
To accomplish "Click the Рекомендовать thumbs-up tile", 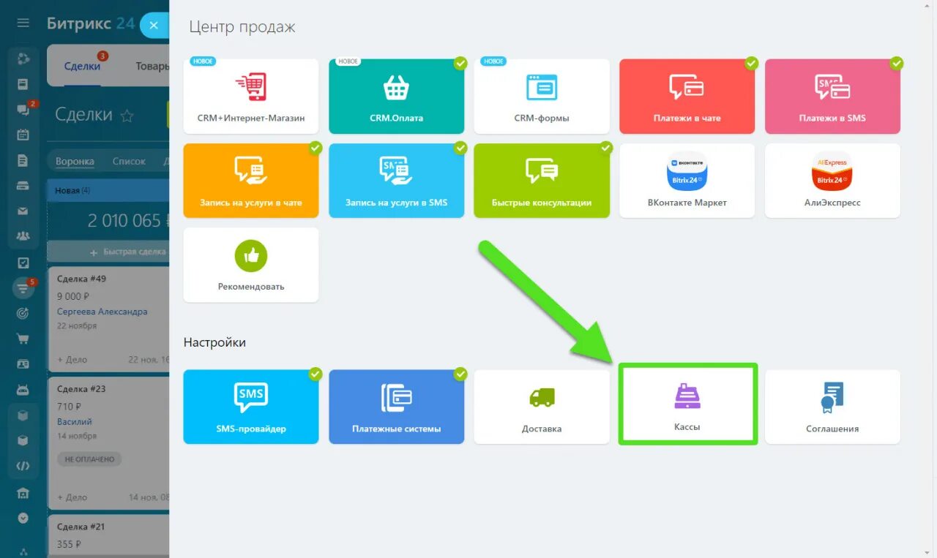I will (251, 265).
